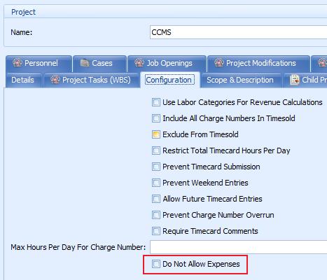The image size is (327, 280).
Task: Switch to Project Tasks (WBS) tab
Action: click(92, 80)
